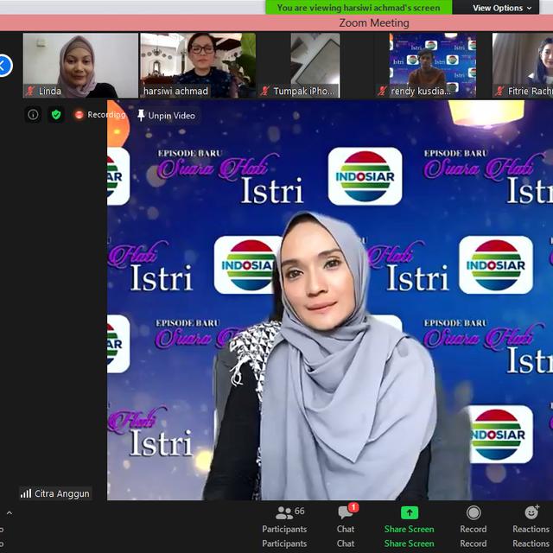
Task: Click the green Share Screen icon
Action: pyautogui.click(x=410, y=512)
